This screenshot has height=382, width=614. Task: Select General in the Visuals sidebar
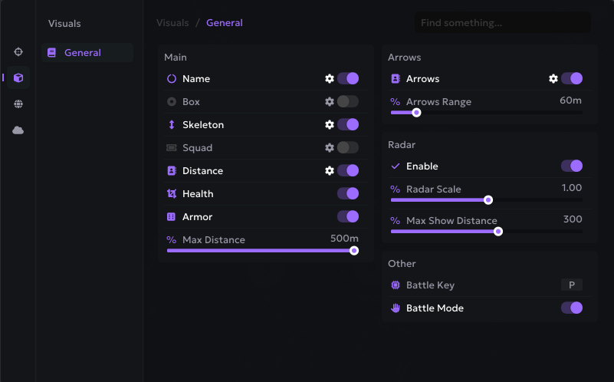[83, 53]
